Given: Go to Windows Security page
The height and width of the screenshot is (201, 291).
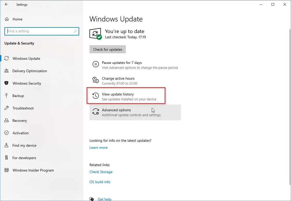Looking at the screenshot, I should point(41,83).
